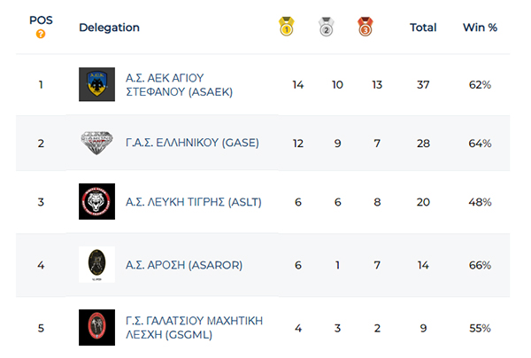The width and height of the screenshot is (531, 358).
Task: Click the ASAEK club logo
Action: pyautogui.click(x=96, y=85)
